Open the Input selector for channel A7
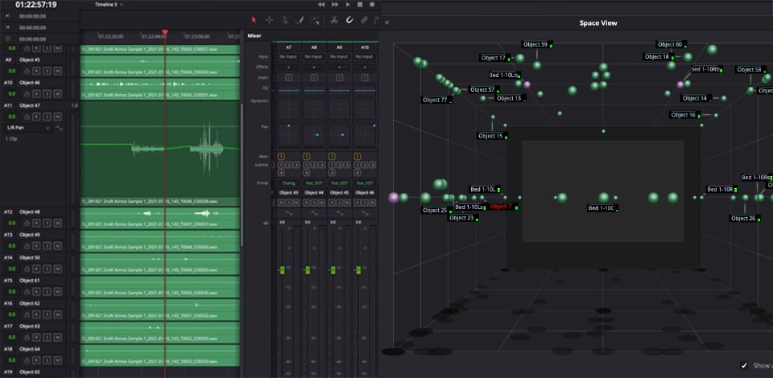Screen dimensions: 773x378 point(289,56)
